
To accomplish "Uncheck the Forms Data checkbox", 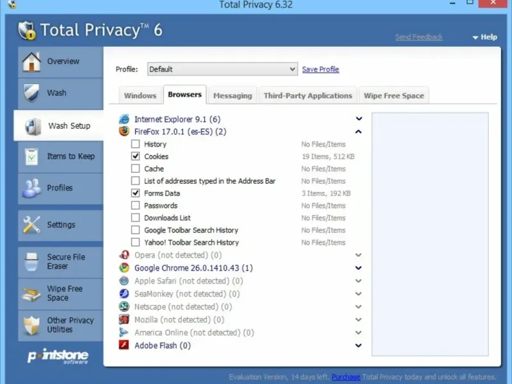I will [x=135, y=193].
